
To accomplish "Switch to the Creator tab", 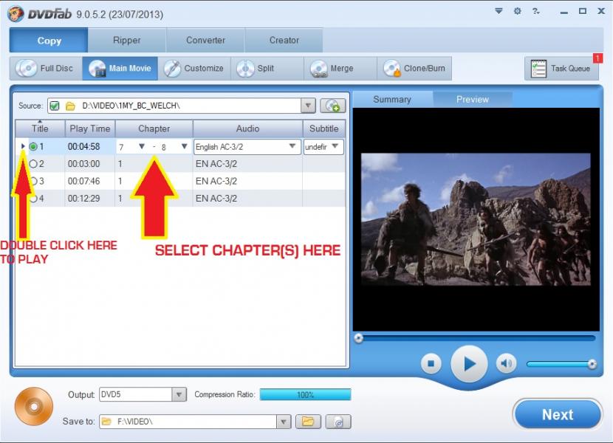I will 284,41.
